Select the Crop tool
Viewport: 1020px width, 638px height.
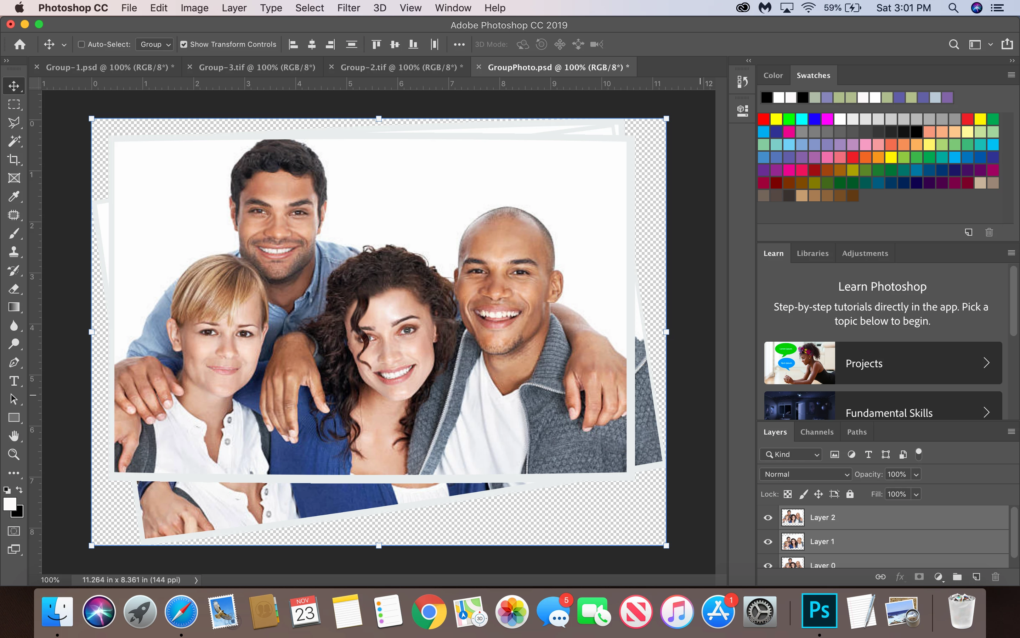pyautogui.click(x=14, y=159)
